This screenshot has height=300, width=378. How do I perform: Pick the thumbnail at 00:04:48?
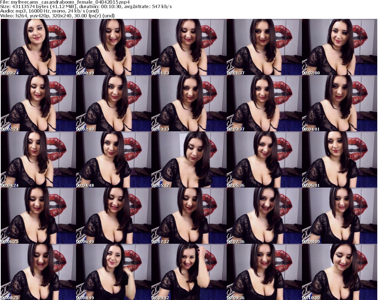point(114,159)
